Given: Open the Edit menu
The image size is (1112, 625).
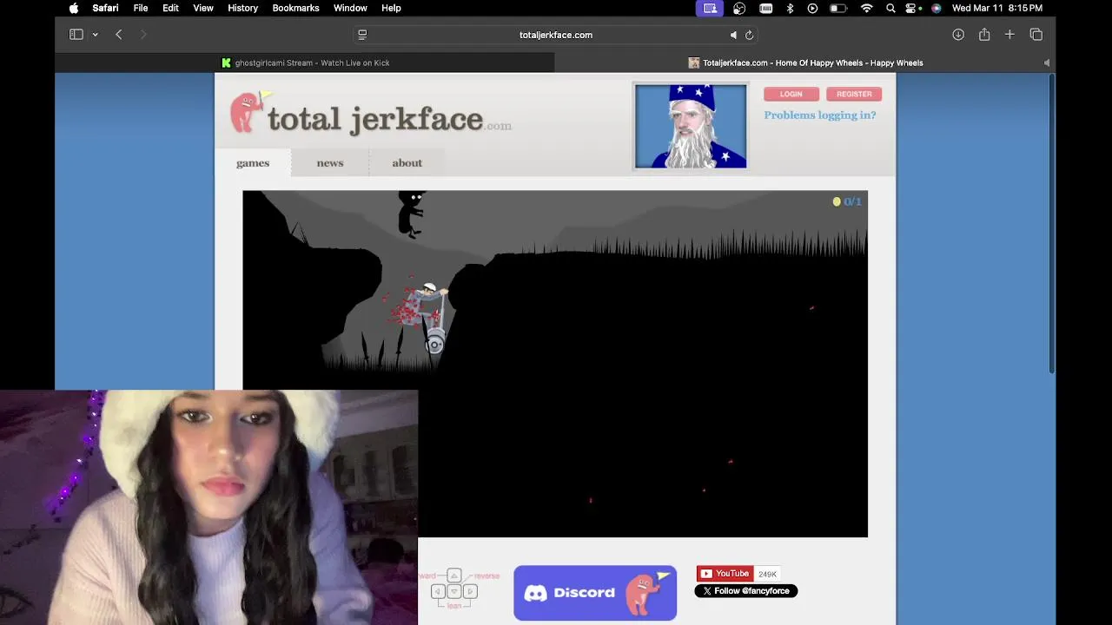Looking at the screenshot, I should point(170,8).
